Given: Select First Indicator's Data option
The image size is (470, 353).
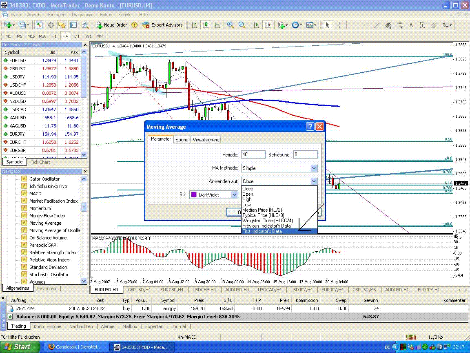Looking at the screenshot, I should 262,231.
